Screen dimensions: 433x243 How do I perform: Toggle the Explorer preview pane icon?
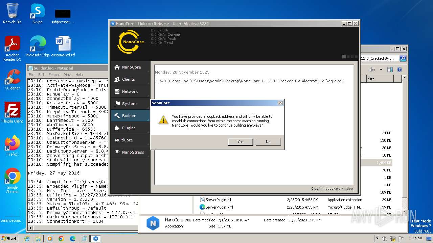[x=390, y=70]
